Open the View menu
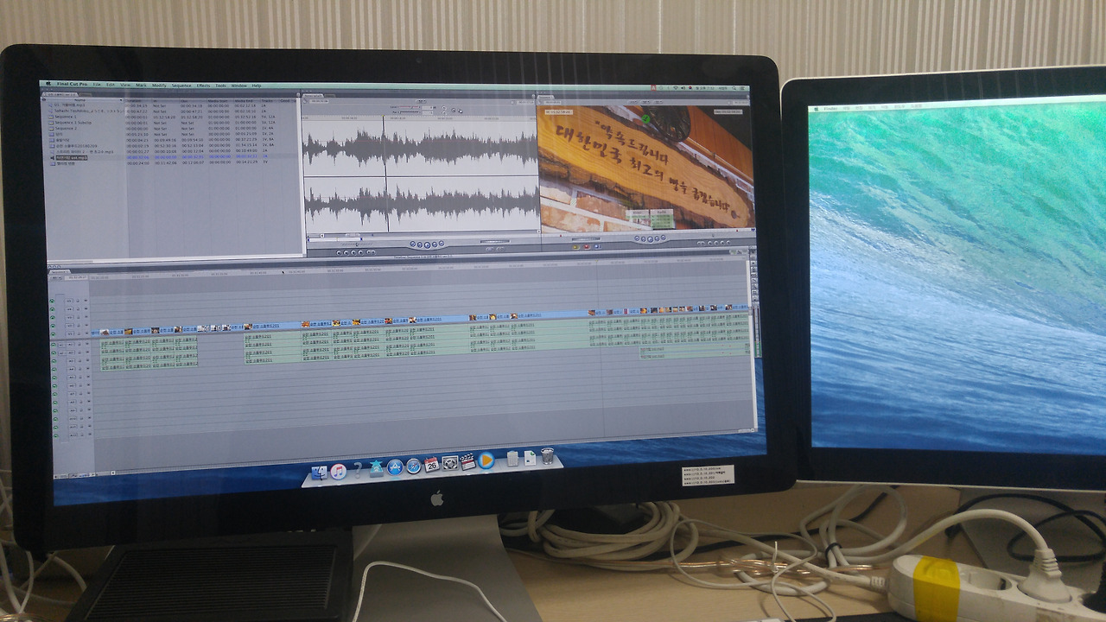 pos(125,85)
